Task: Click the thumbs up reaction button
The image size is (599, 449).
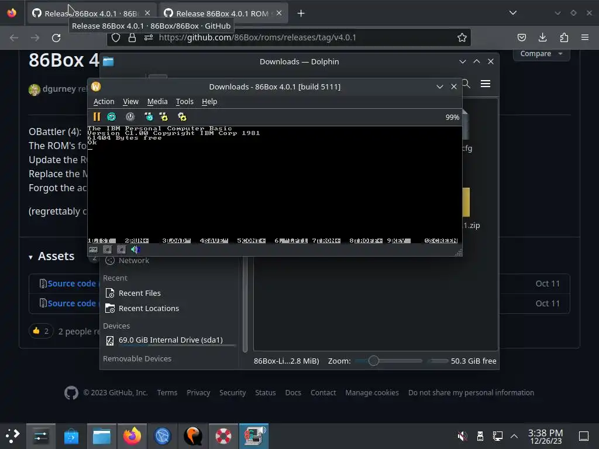Action: pyautogui.click(x=41, y=331)
